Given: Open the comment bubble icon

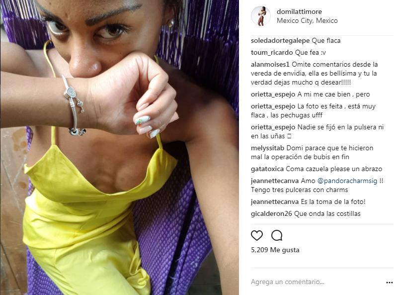Looking at the screenshot, I should click(277, 236).
